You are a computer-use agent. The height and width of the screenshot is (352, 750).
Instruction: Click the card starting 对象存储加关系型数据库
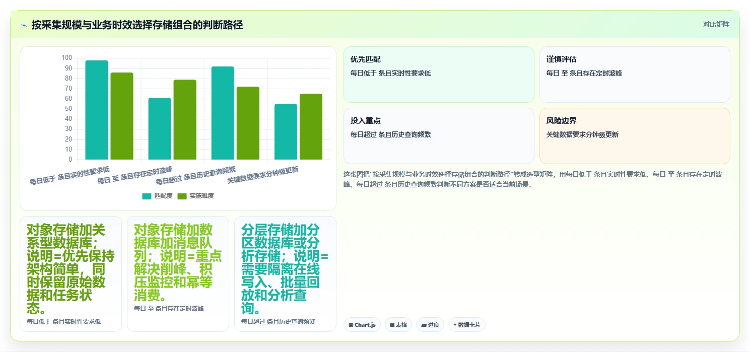pyautogui.click(x=71, y=274)
